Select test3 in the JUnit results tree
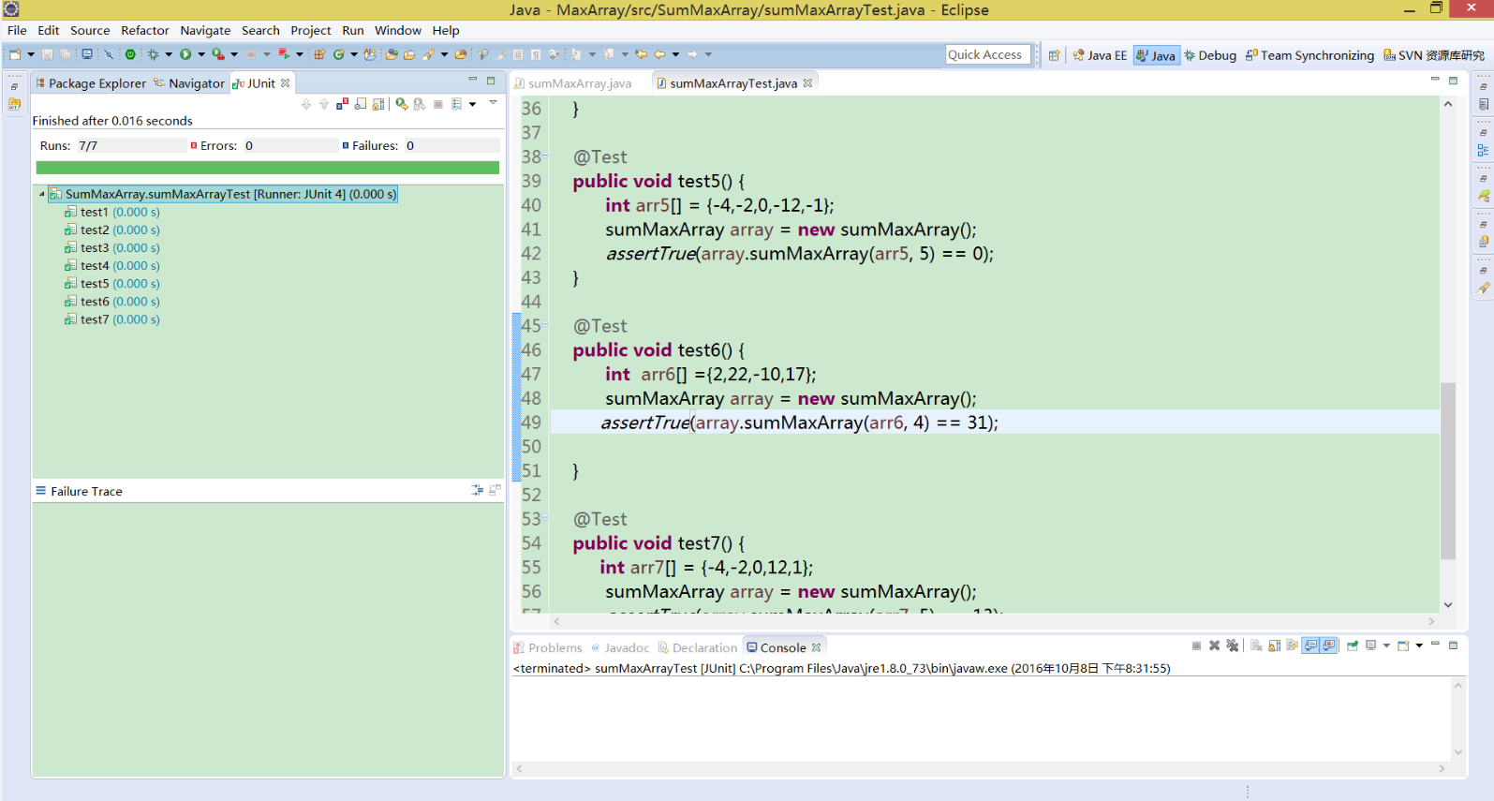 pyautogui.click(x=112, y=247)
